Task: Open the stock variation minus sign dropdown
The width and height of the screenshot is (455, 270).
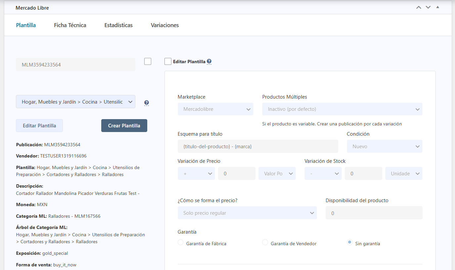Action: pyautogui.click(x=323, y=173)
